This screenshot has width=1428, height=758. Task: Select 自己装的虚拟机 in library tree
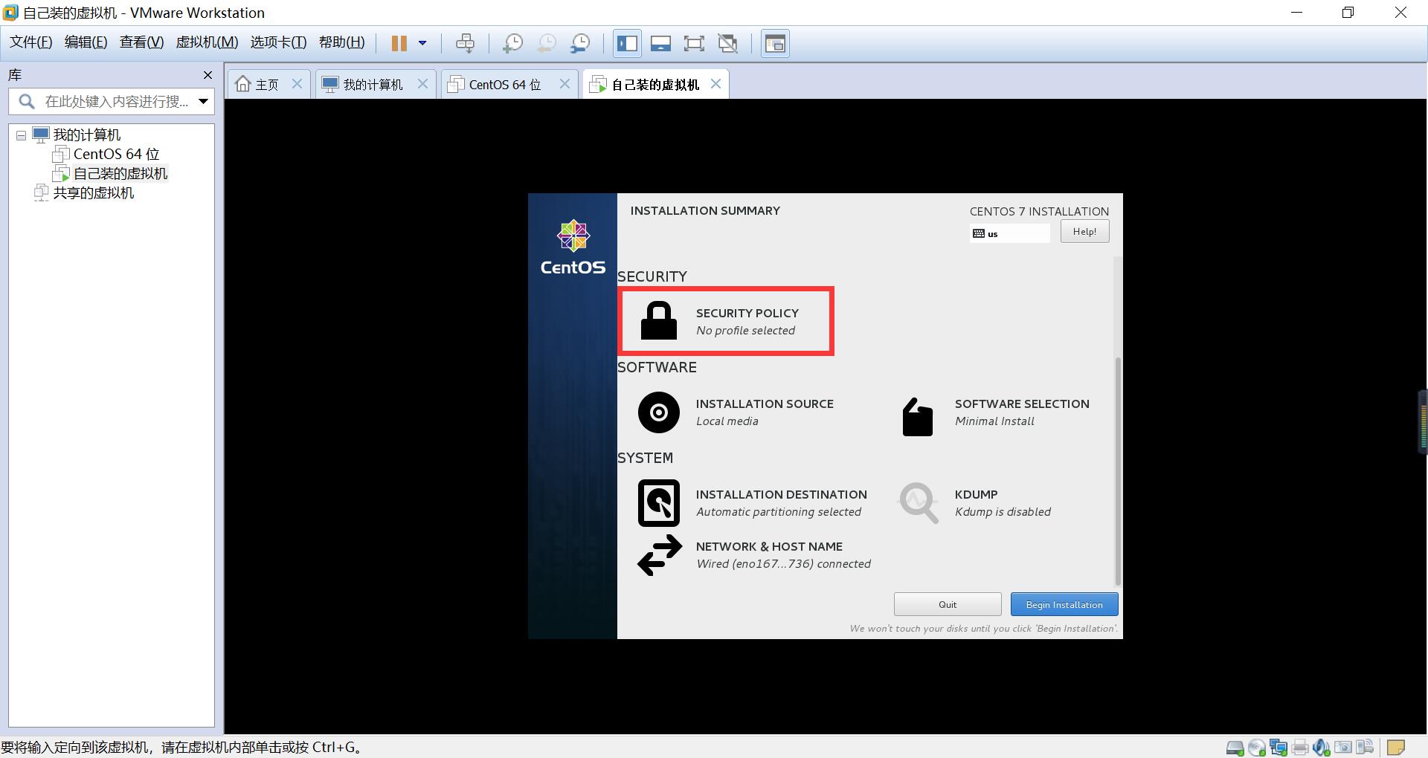pyautogui.click(x=120, y=173)
